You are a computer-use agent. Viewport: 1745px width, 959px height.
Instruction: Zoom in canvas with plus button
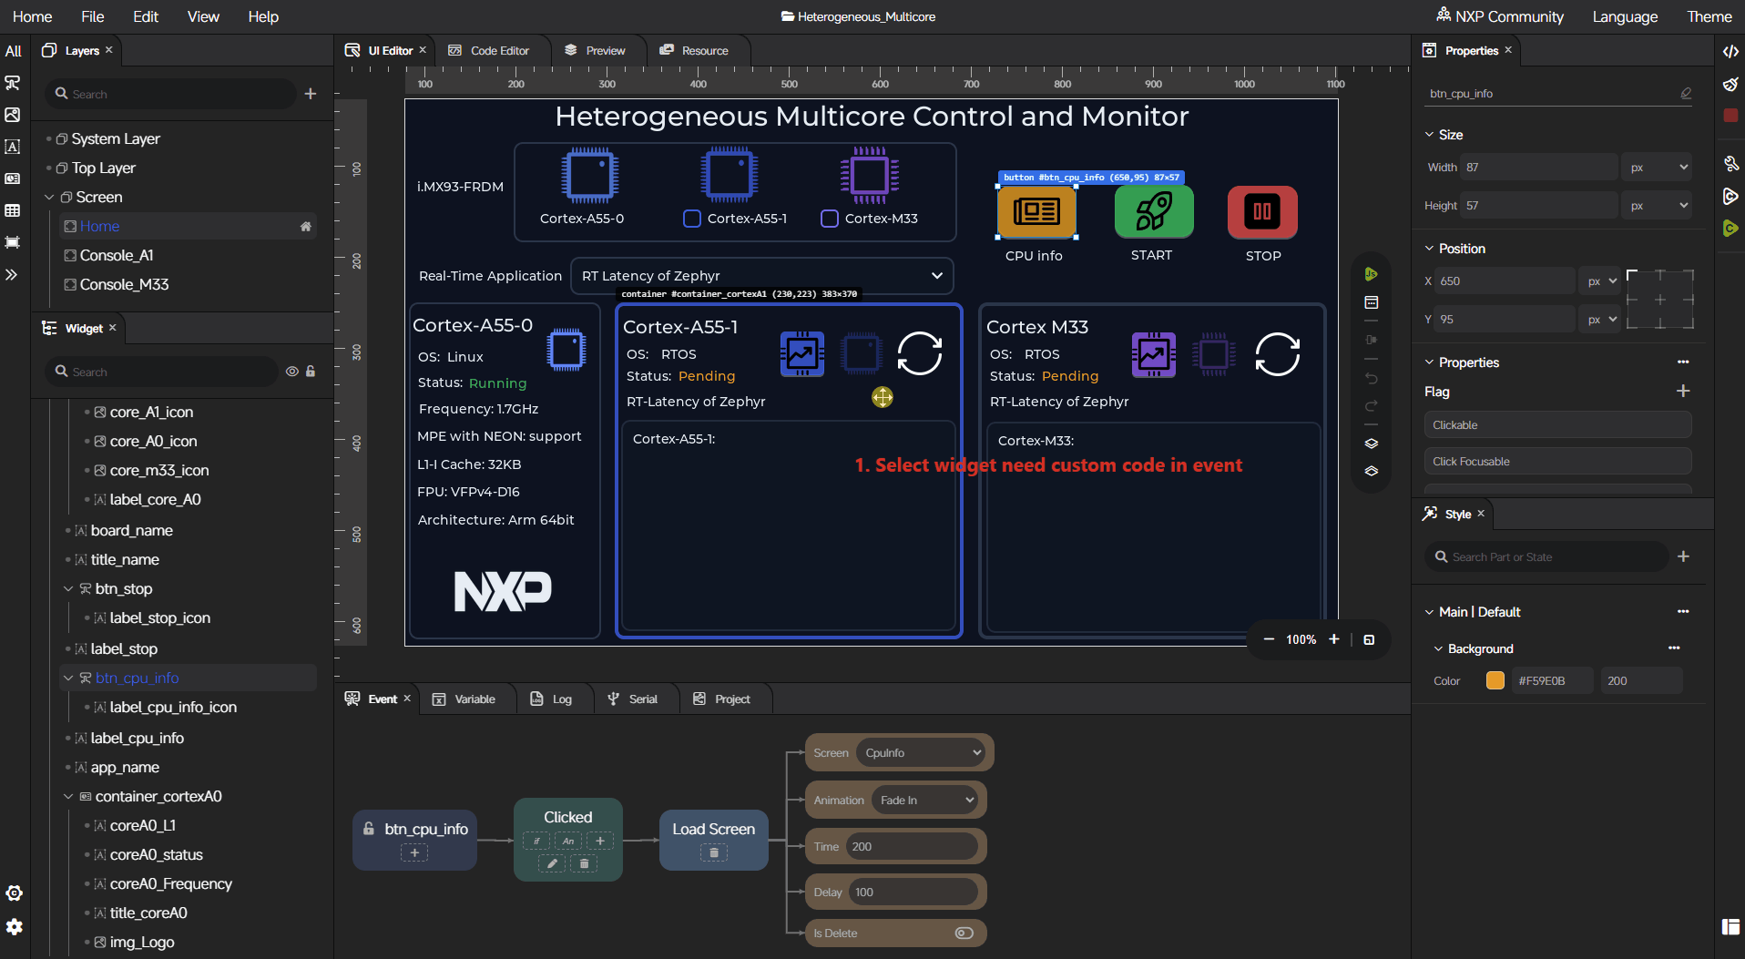pos(1334,639)
